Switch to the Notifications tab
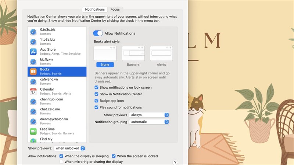The height and width of the screenshot is (165, 294). 95,10
